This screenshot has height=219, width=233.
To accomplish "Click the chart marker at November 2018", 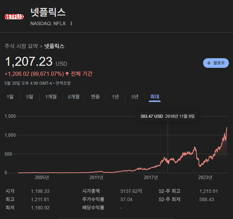I will coord(168,161).
